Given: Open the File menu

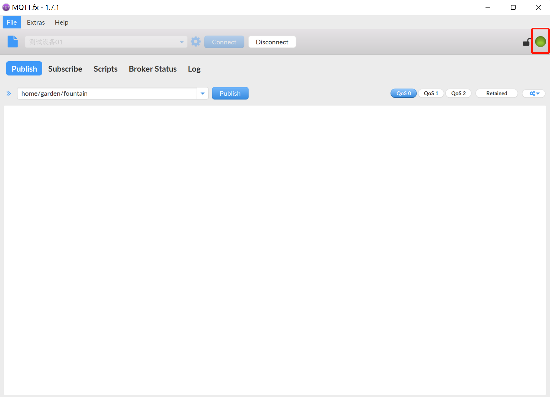Looking at the screenshot, I should coord(12,22).
